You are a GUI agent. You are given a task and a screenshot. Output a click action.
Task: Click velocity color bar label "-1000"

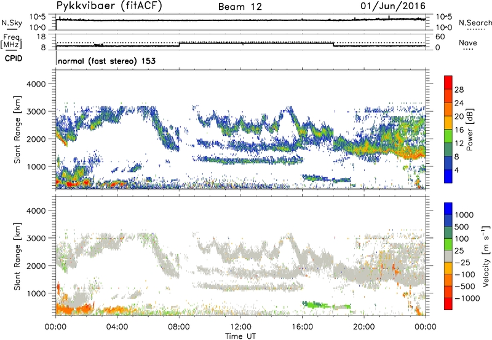(x=467, y=298)
